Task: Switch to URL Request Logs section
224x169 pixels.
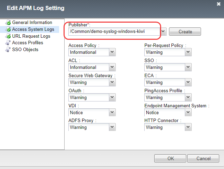Action: point(31,36)
